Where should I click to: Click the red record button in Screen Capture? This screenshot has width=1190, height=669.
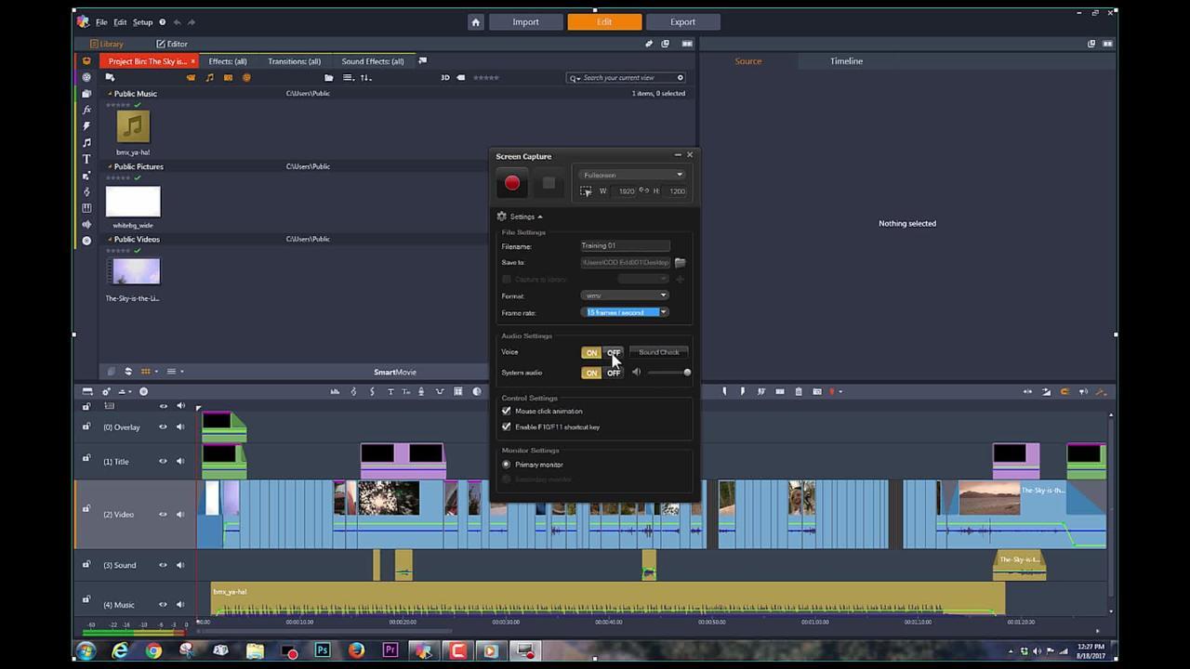511,183
